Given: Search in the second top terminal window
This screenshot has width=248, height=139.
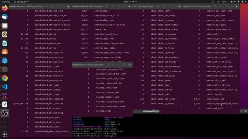Looking at the screenshot, I should (x=107, y=7).
